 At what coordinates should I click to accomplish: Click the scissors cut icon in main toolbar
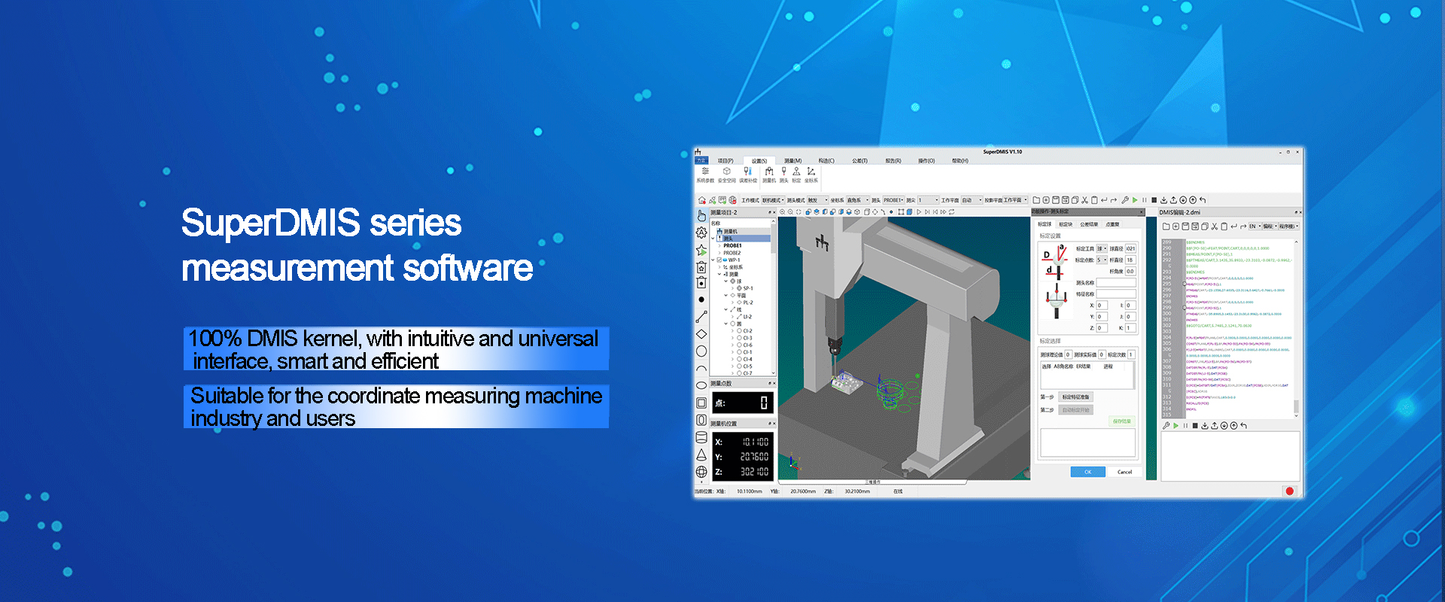point(1085,200)
